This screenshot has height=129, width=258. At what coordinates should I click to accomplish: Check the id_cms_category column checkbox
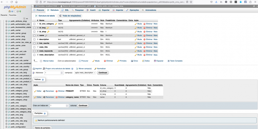click(x=34, y=24)
